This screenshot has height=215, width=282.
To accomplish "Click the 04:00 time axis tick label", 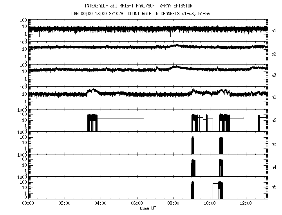I will point(101,204).
